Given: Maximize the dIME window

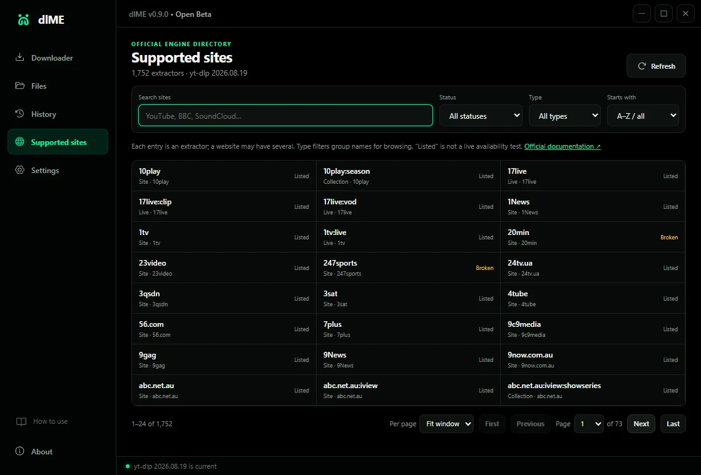Looking at the screenshot, I should tap(663, 14).
